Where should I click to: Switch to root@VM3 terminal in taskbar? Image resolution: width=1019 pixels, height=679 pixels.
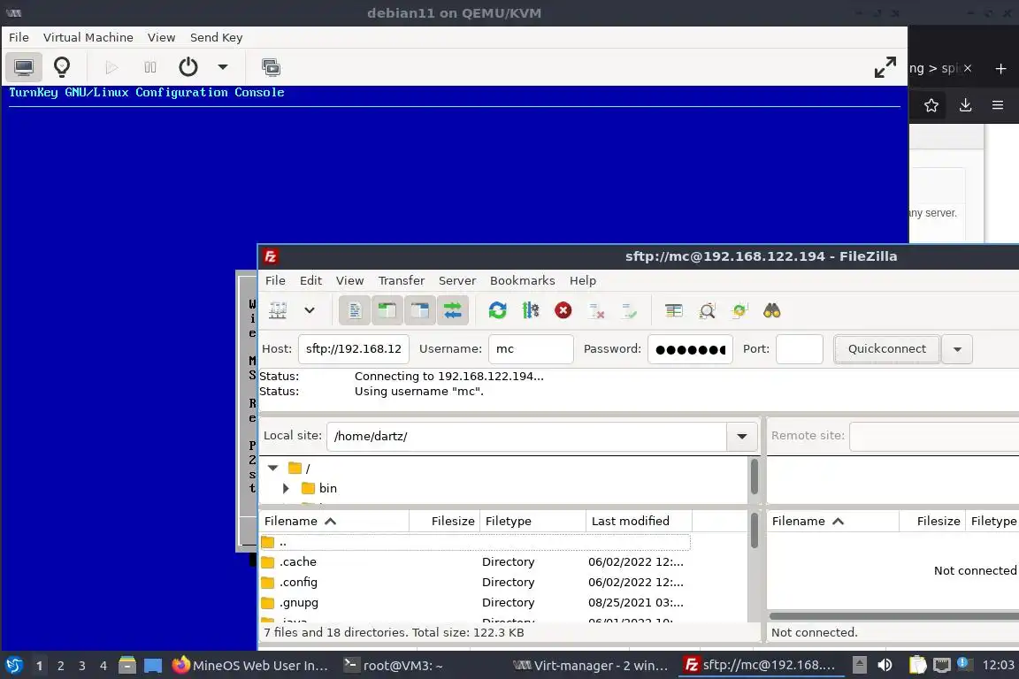[393, 666]
